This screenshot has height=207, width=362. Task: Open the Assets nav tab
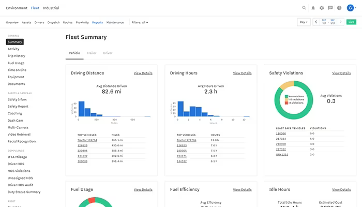[26, 22]
